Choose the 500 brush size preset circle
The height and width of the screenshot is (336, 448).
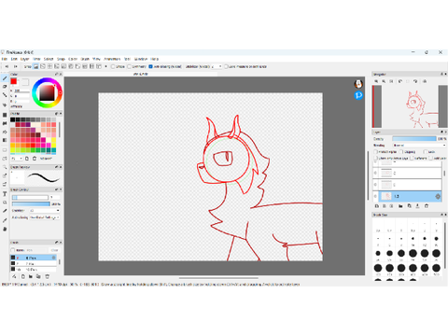click(x=436, y=268)
